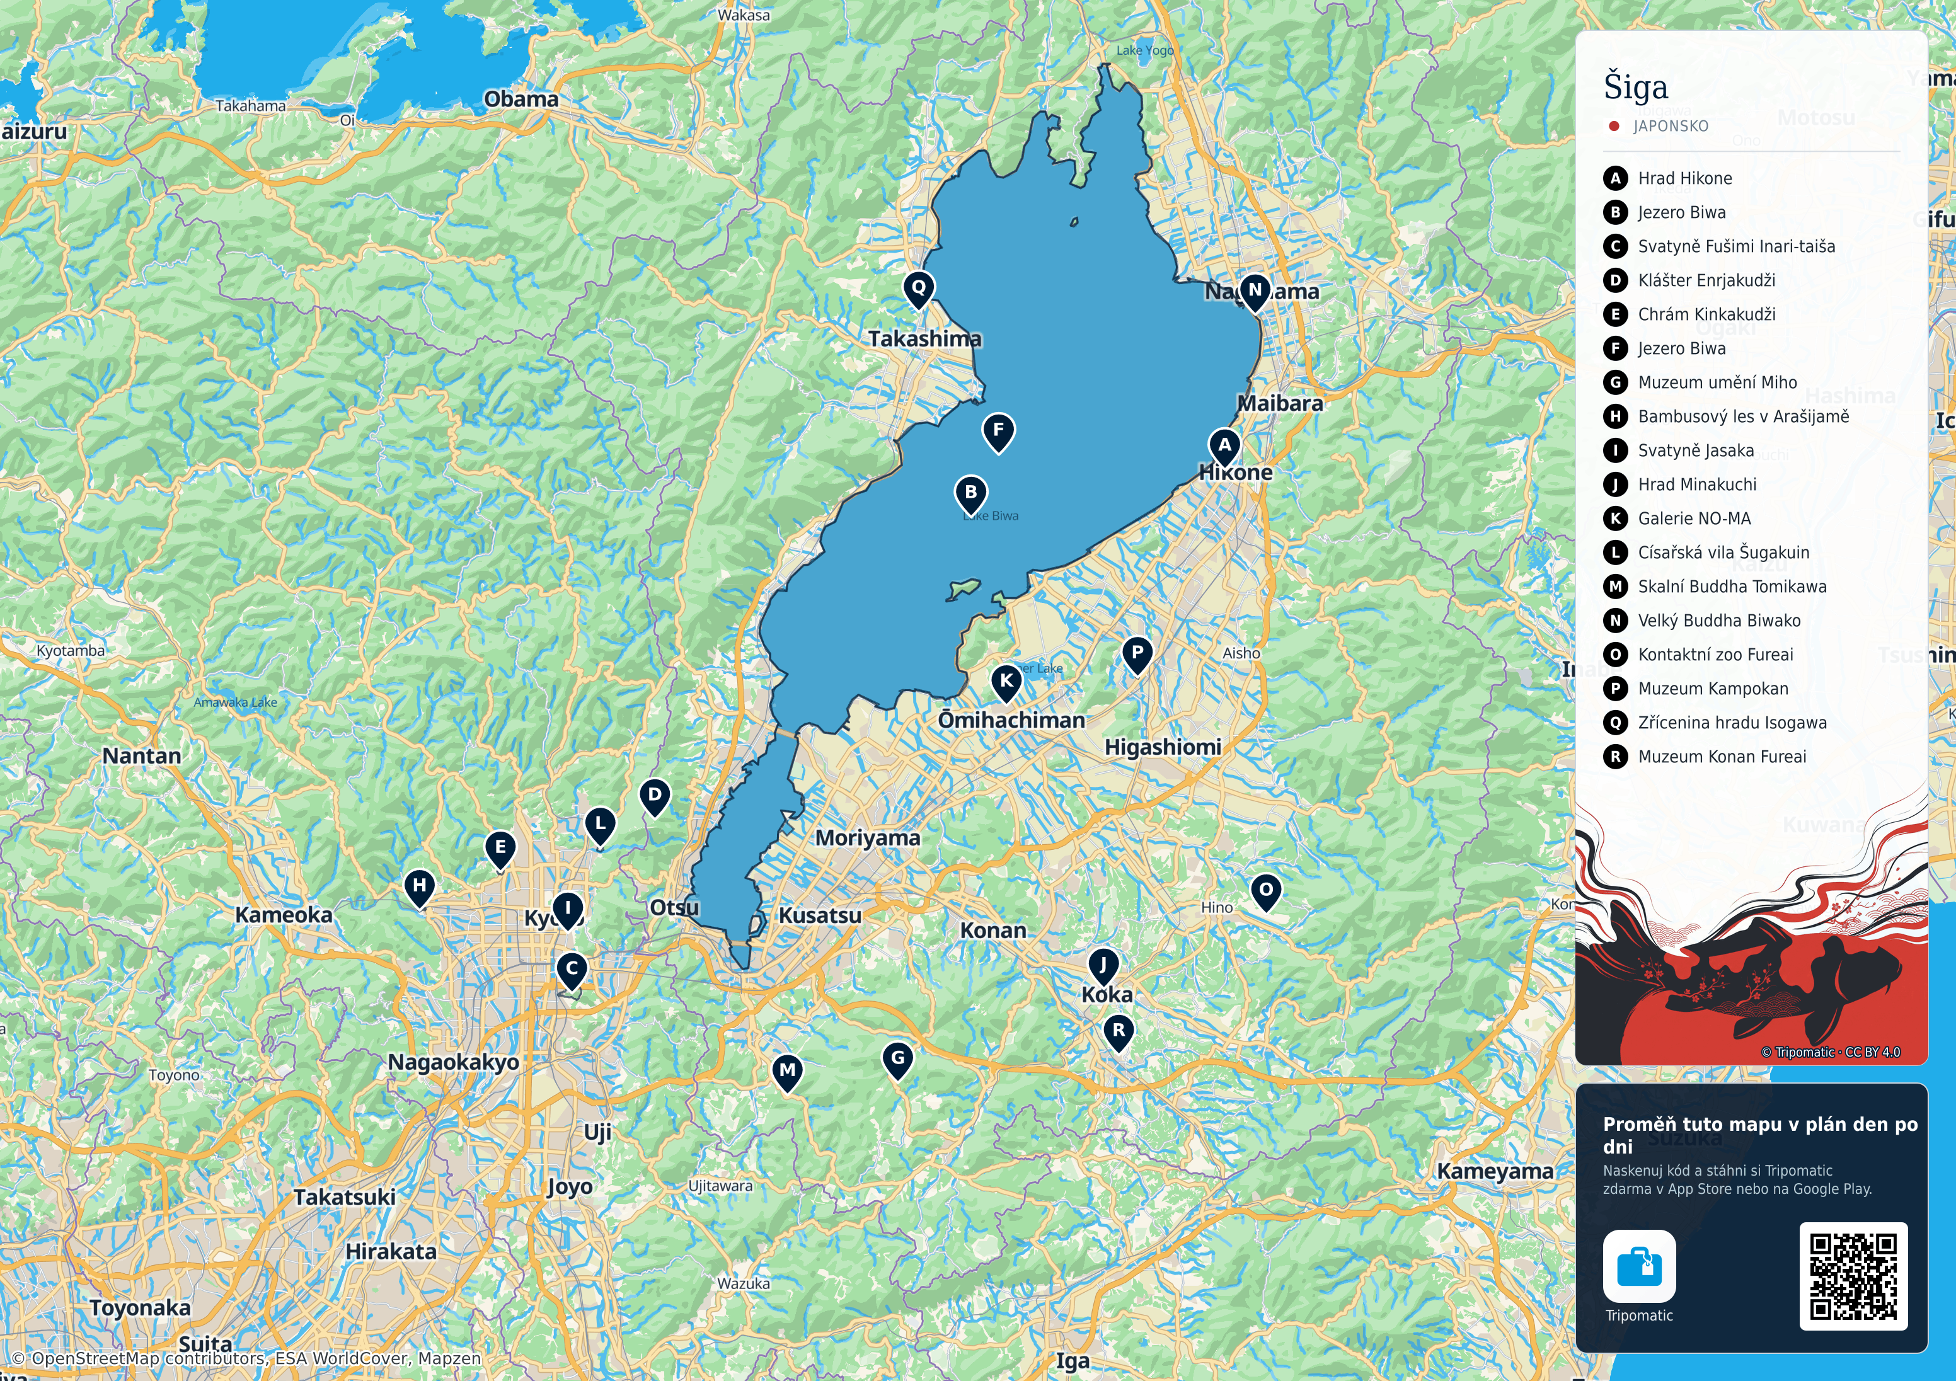This screenshot has height=1381, width=1956.
Task: Click the Nantan city label
Action: click(141, 757)
